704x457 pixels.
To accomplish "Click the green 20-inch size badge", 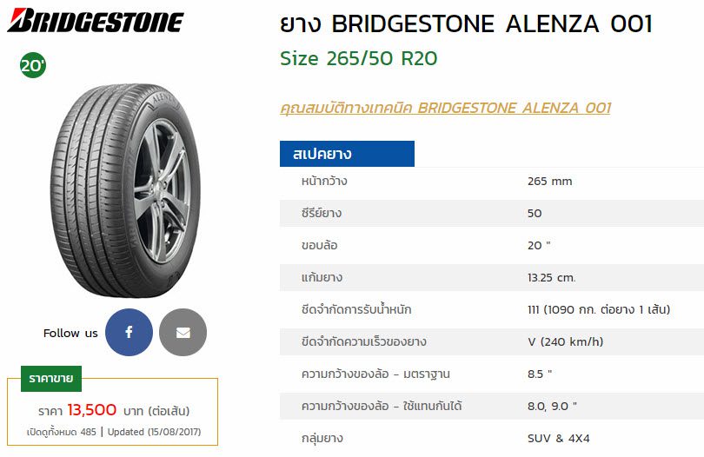I will pos(33,66).
